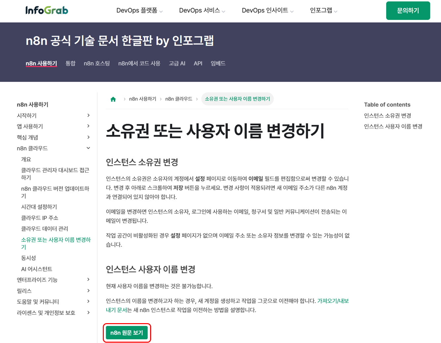
Task: Expand the 릴리스 sidebar section chevron
Action: (88, 290)
